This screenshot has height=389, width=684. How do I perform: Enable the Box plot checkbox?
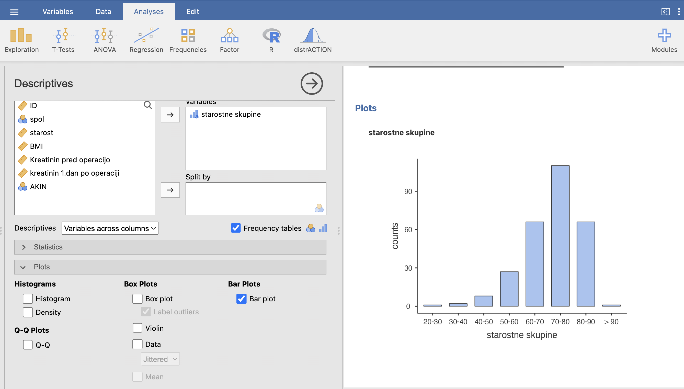coord(137,299)
